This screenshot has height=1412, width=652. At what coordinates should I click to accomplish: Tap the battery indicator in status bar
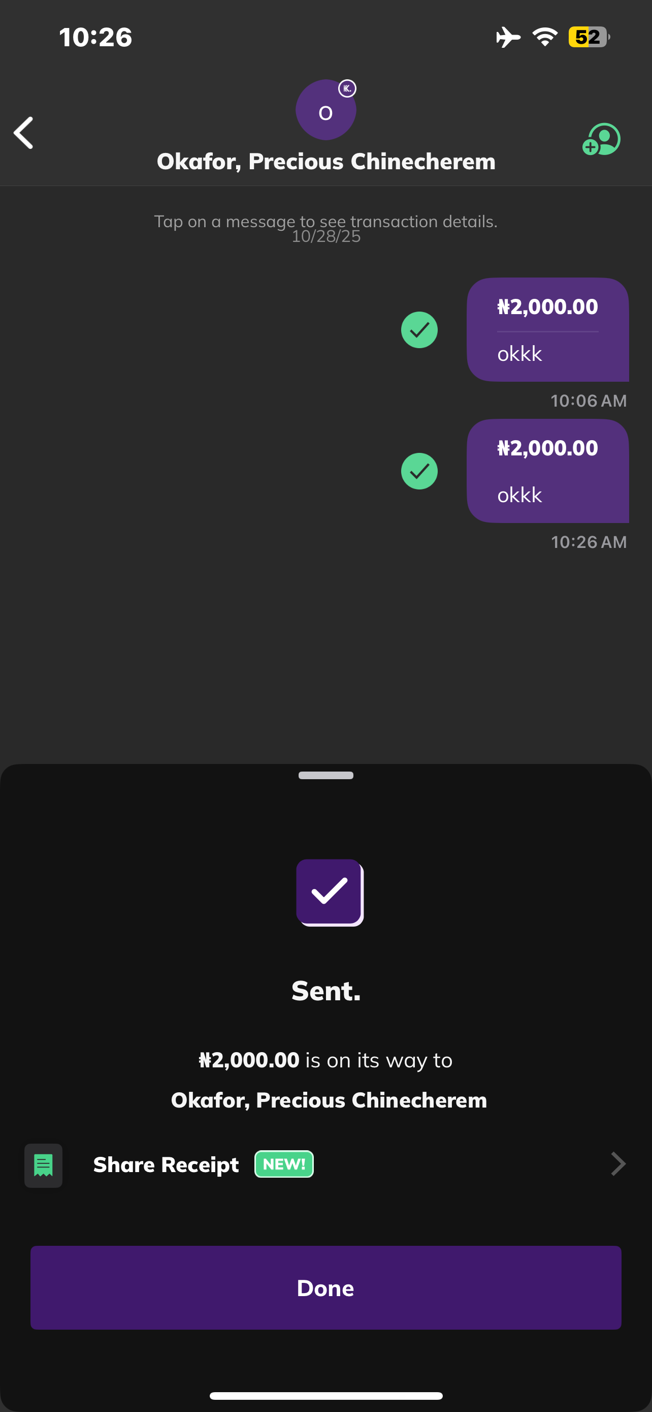click(x=589, y=37)
